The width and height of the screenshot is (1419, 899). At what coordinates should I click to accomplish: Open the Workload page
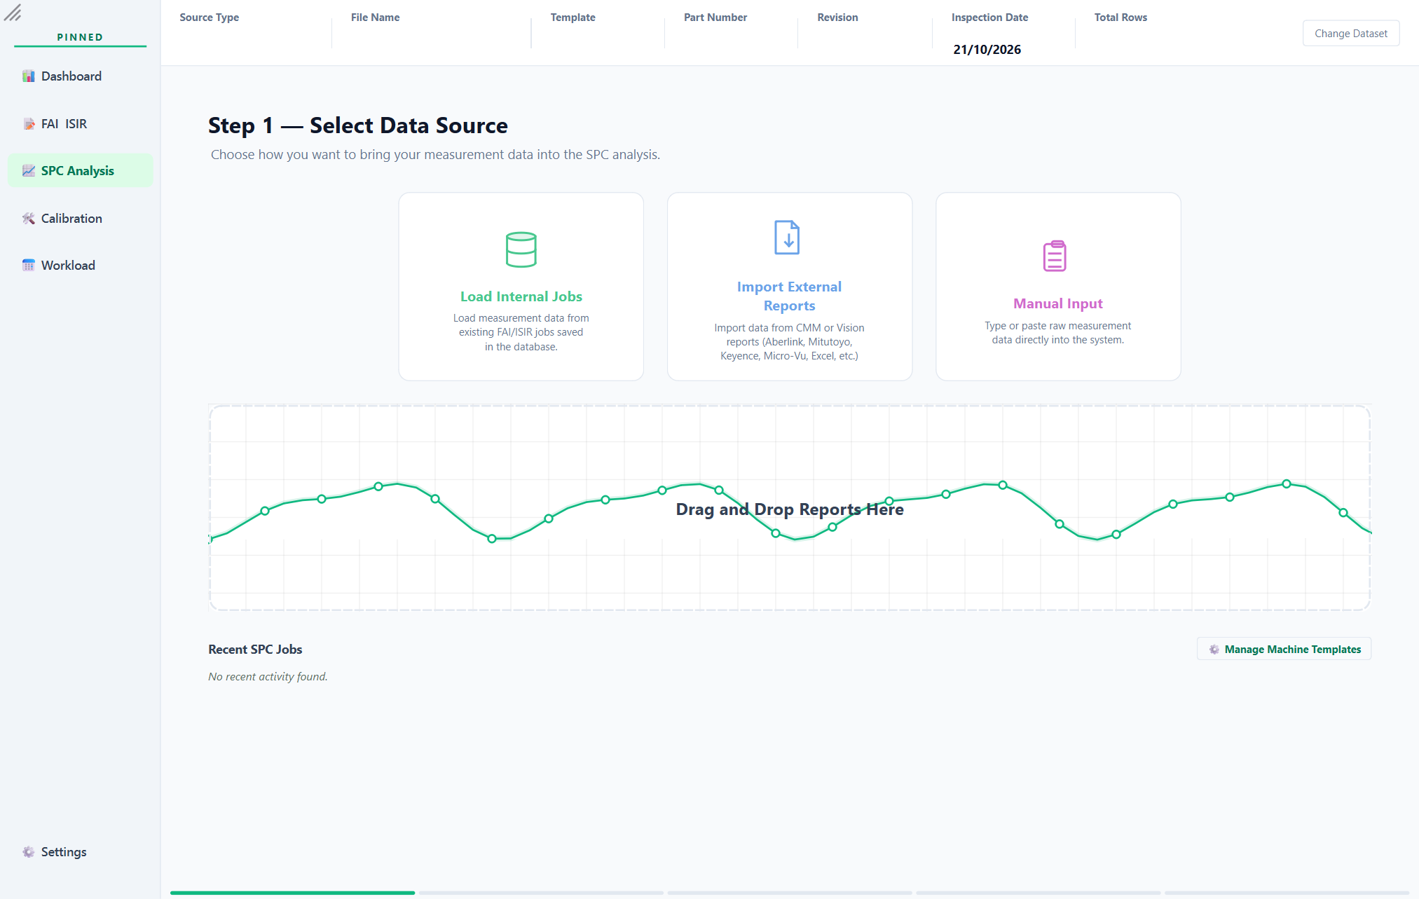[80, 266]
